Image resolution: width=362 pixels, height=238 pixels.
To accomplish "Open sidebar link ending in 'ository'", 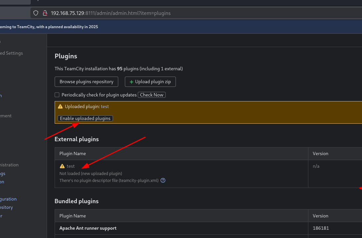I will click(x=7, y=207).
